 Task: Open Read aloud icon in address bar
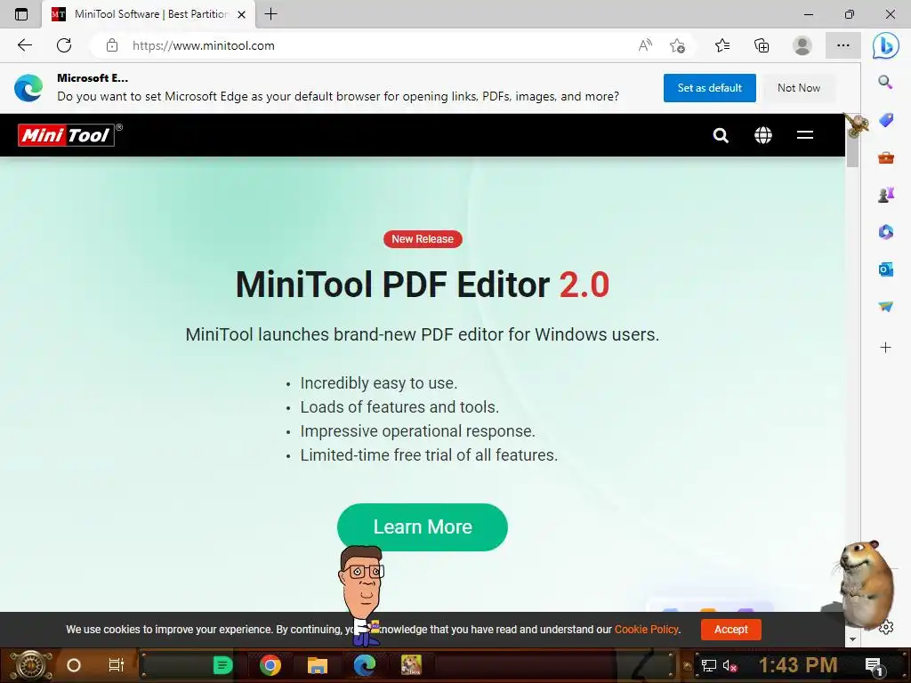pos(645,45)
